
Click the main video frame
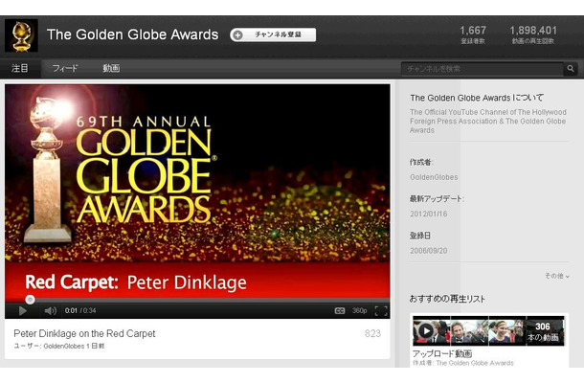click(x=197, y=191)
